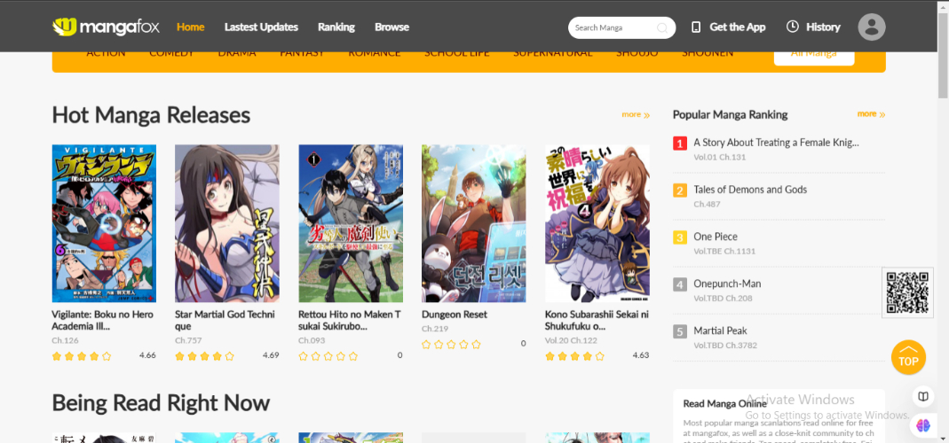Click rank 4 badge in the ranking

click(680, 284)
